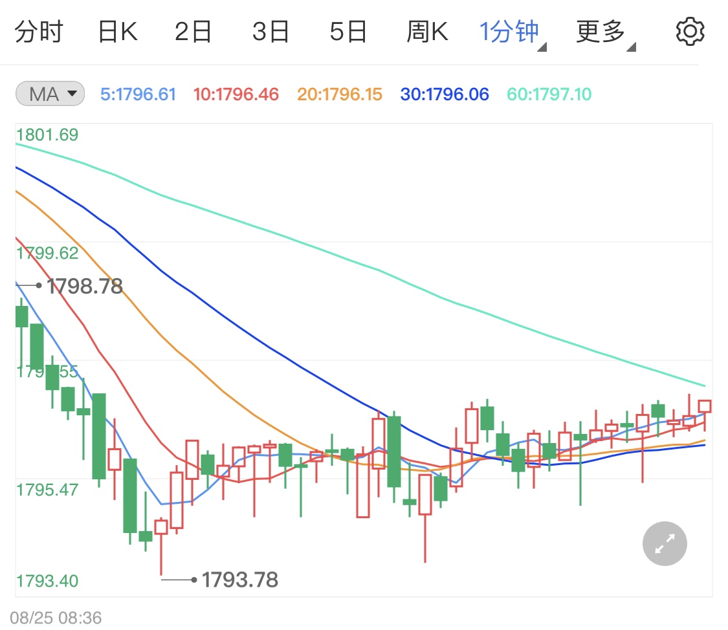Click the low price label 1793.78

(x=240, y=580)
